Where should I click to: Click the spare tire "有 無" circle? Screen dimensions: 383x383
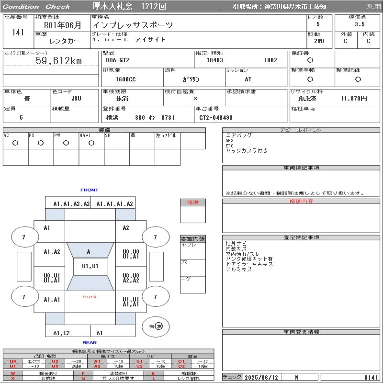tap(156, 327)
